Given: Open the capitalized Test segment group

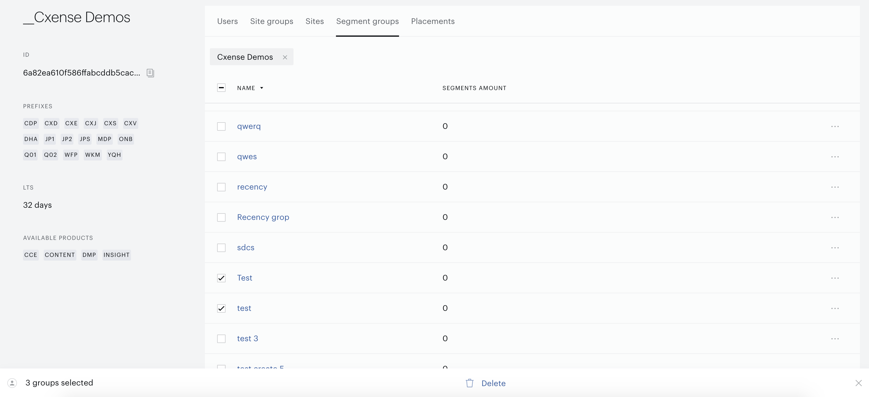Looking at the screenshot, I should pyautogui.click(x=245, y=278).
